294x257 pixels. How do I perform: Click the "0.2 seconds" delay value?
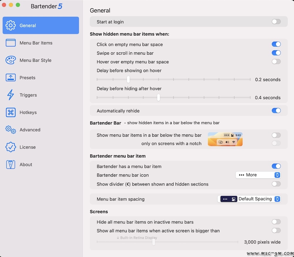click(268, 79)
